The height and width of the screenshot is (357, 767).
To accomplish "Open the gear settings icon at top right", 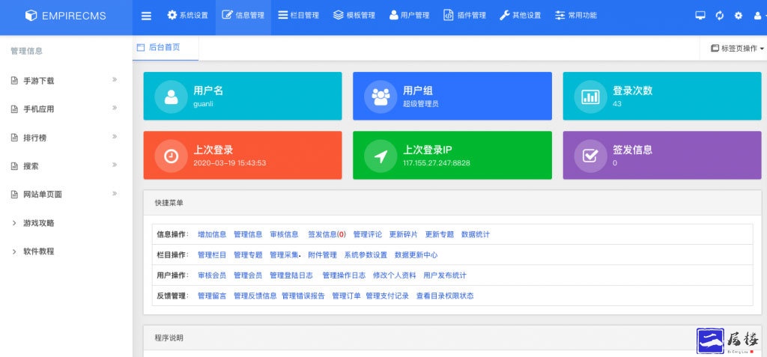I will point(739,16).
